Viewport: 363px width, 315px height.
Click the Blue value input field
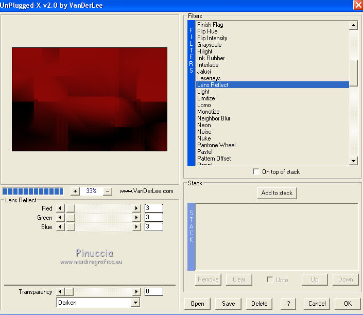[154, 227]
